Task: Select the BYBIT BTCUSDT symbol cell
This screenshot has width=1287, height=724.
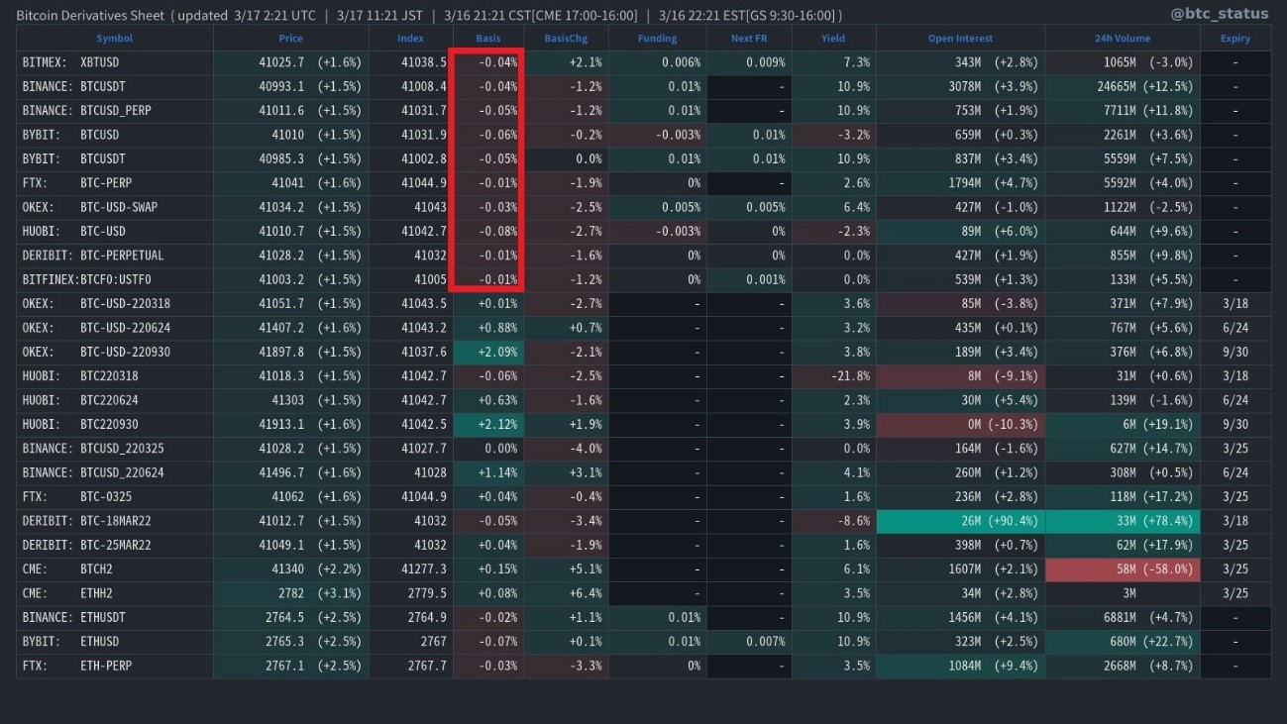Action: click(x=115, y=158)
